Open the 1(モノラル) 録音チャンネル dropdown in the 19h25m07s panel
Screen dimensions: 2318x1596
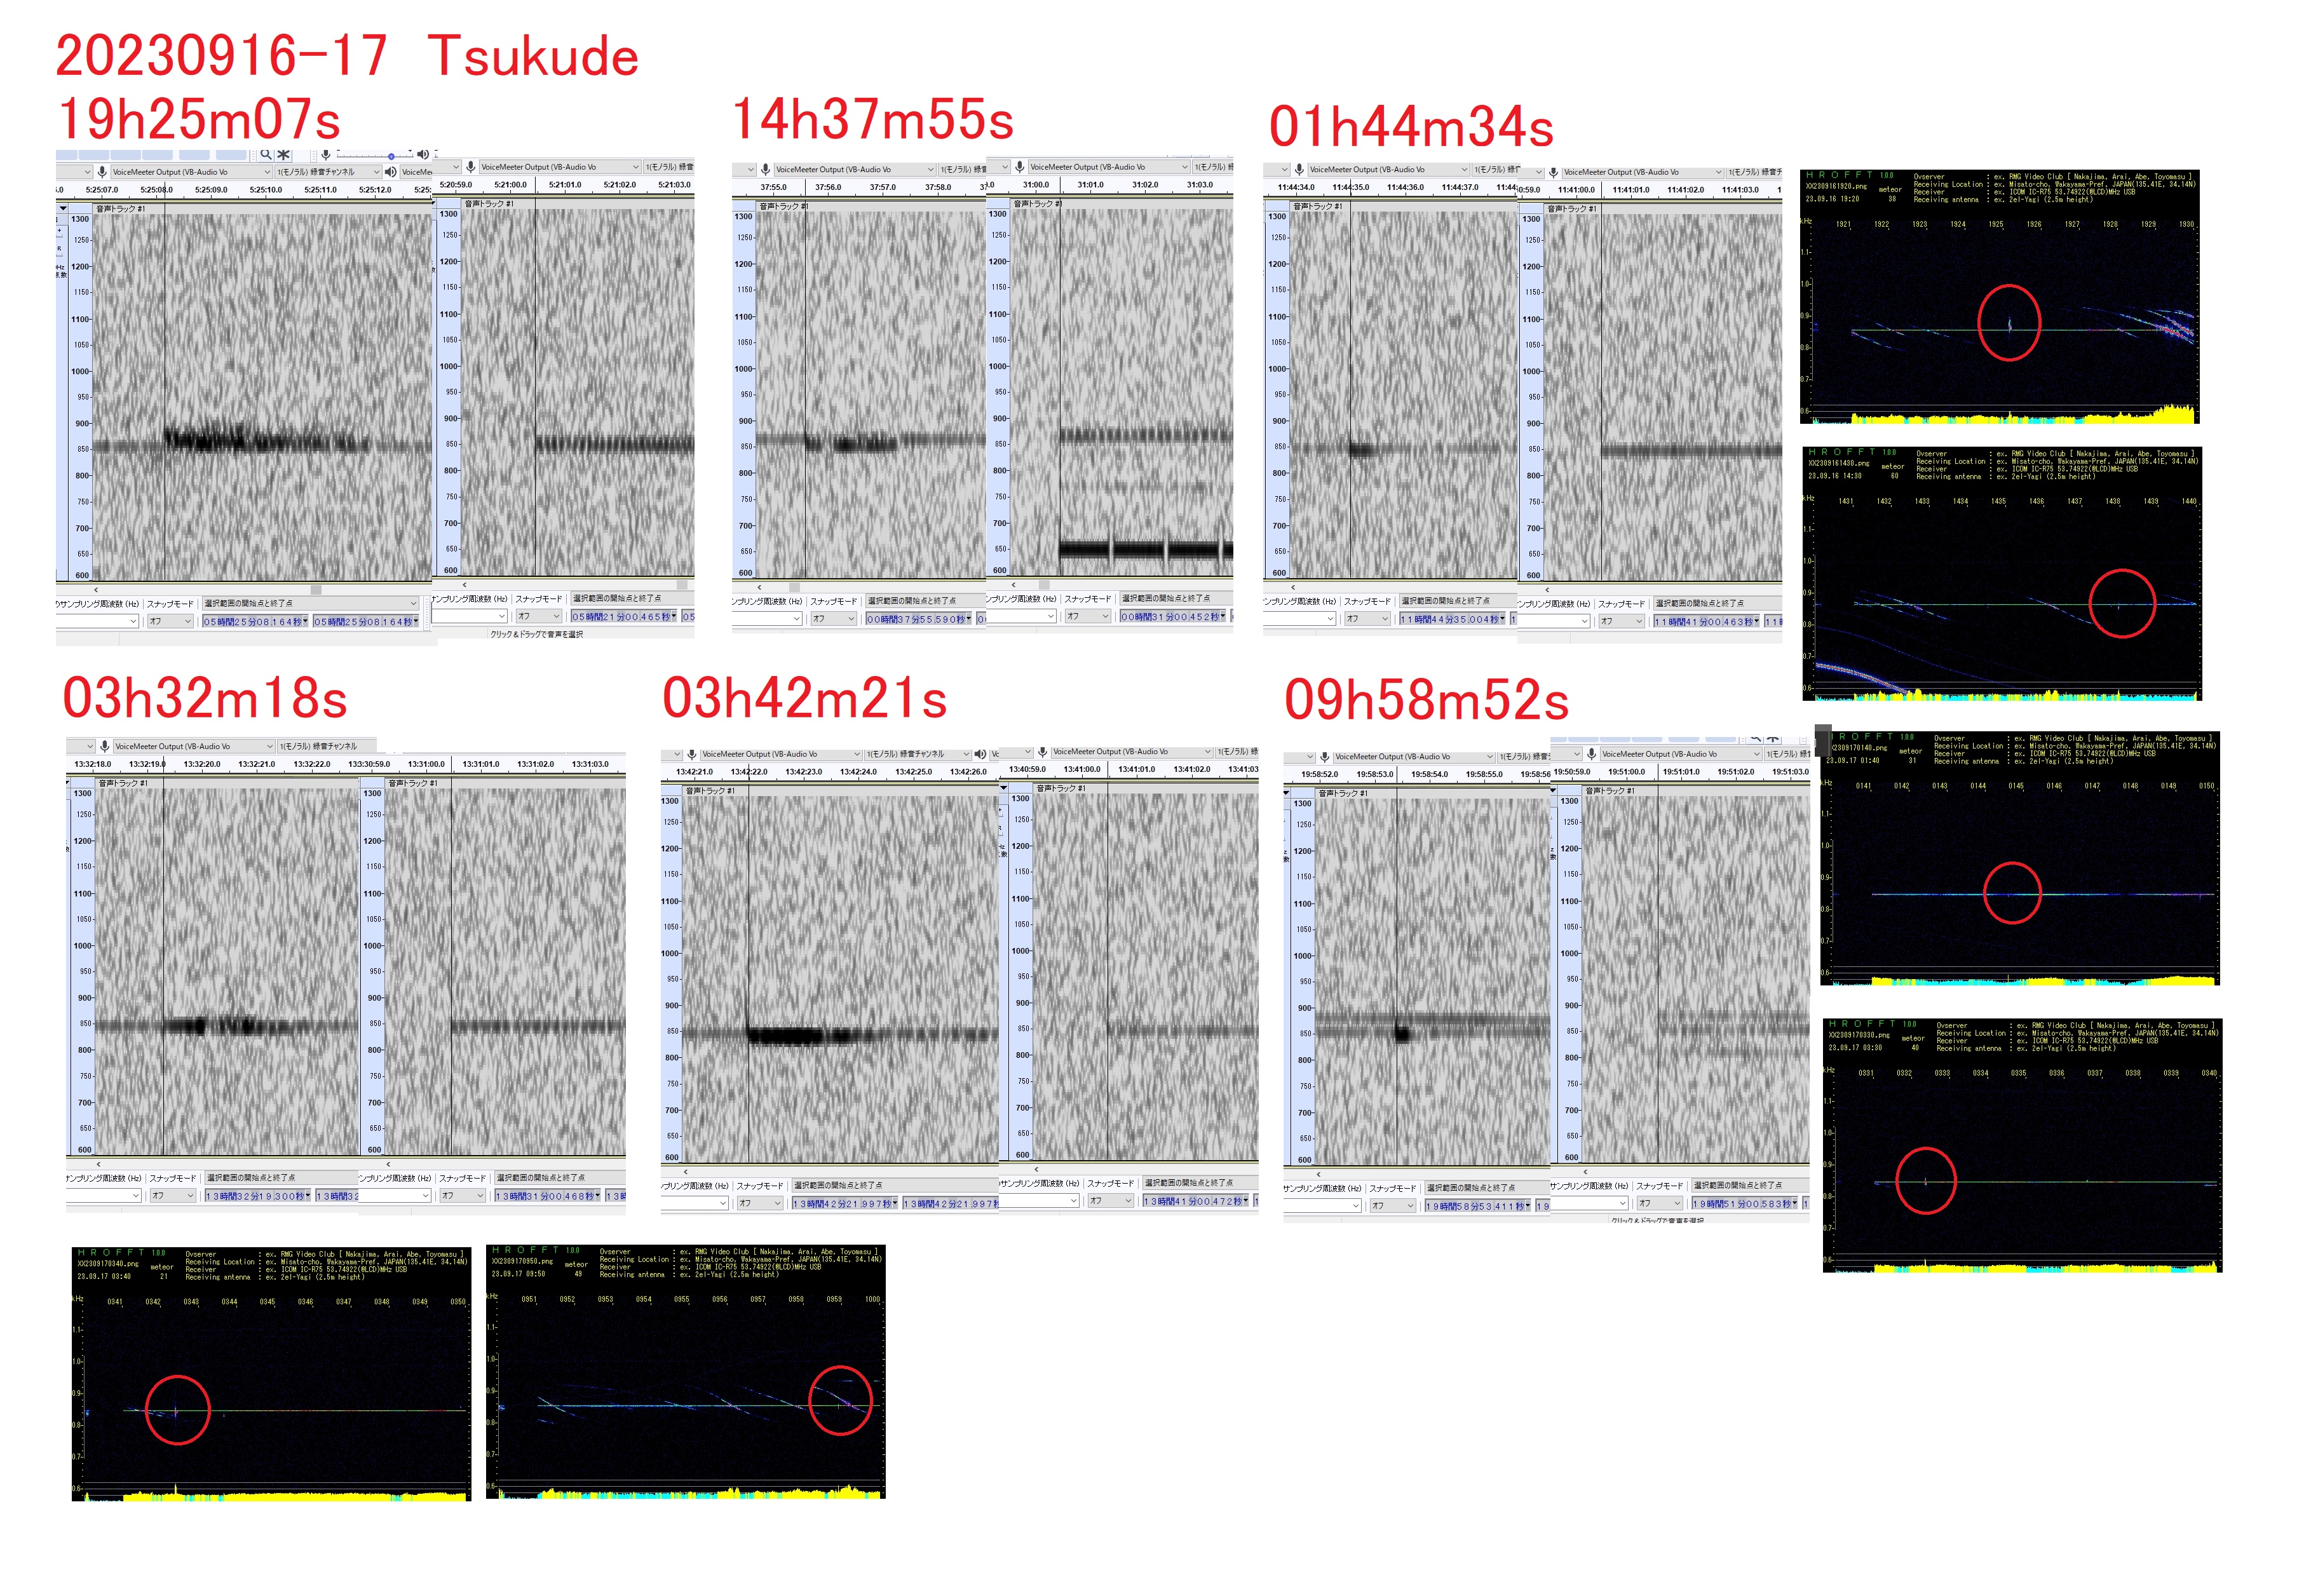coord(328,172)
